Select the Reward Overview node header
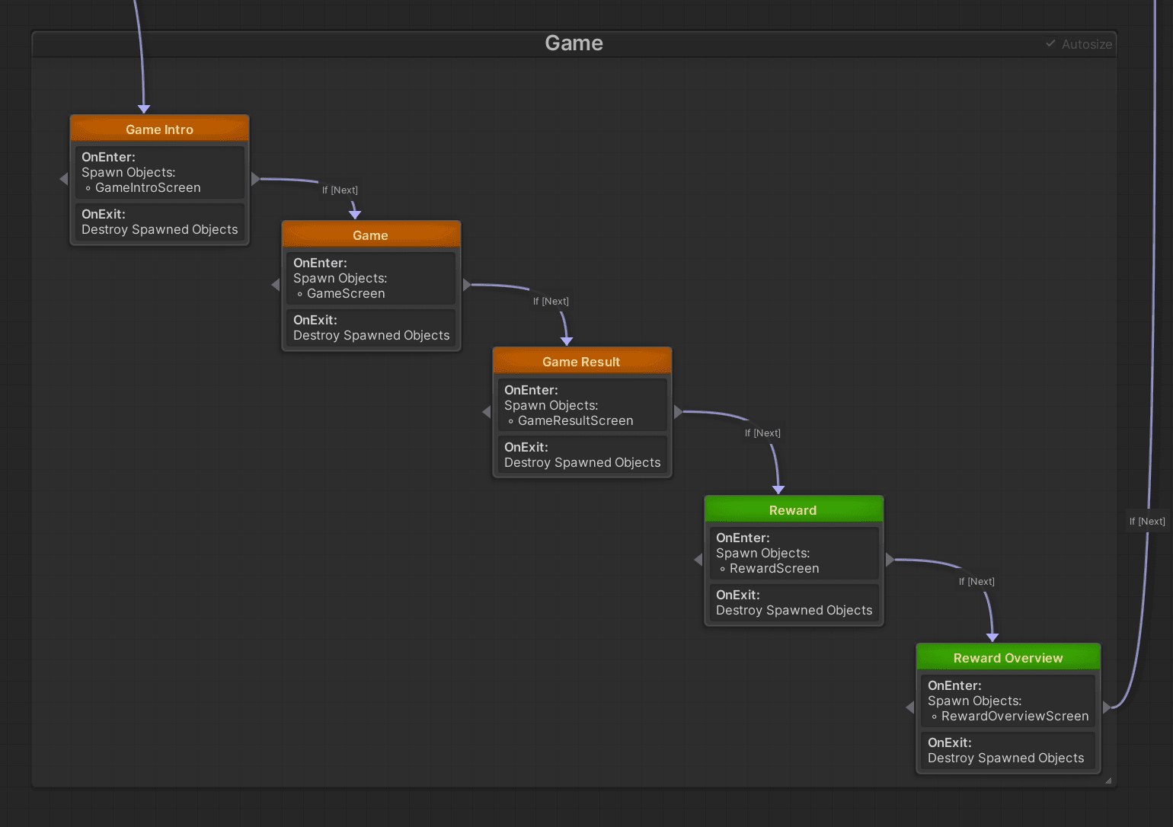This screenshot has height=827, width=1173. pos(1008,657)
